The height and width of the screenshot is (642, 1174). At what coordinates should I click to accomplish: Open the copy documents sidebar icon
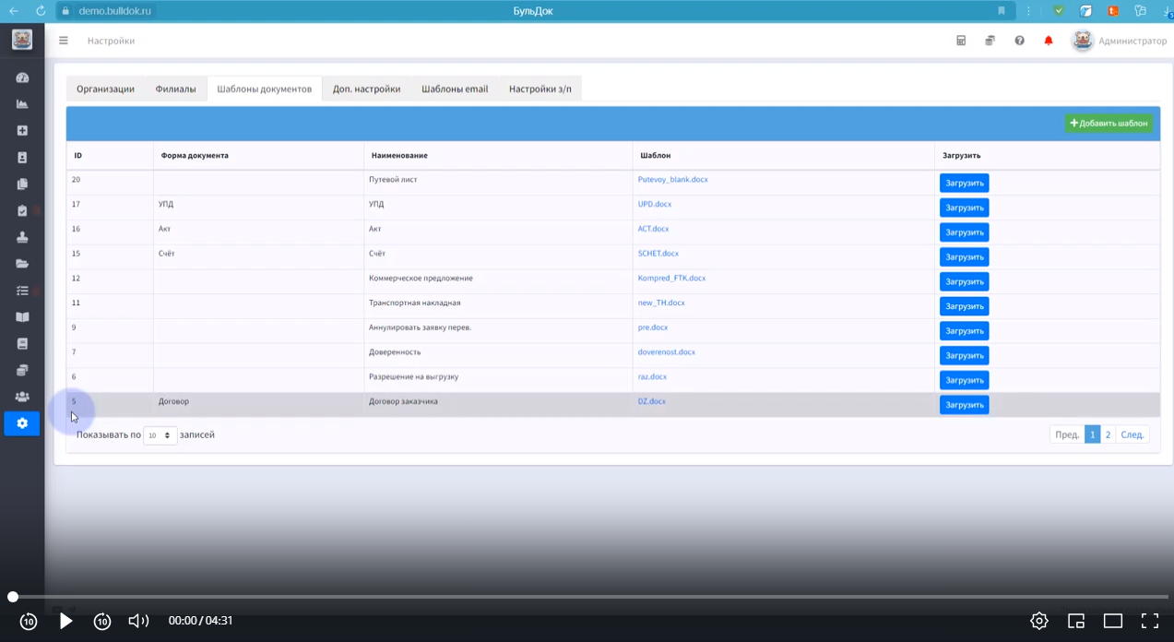pos(22,184)
